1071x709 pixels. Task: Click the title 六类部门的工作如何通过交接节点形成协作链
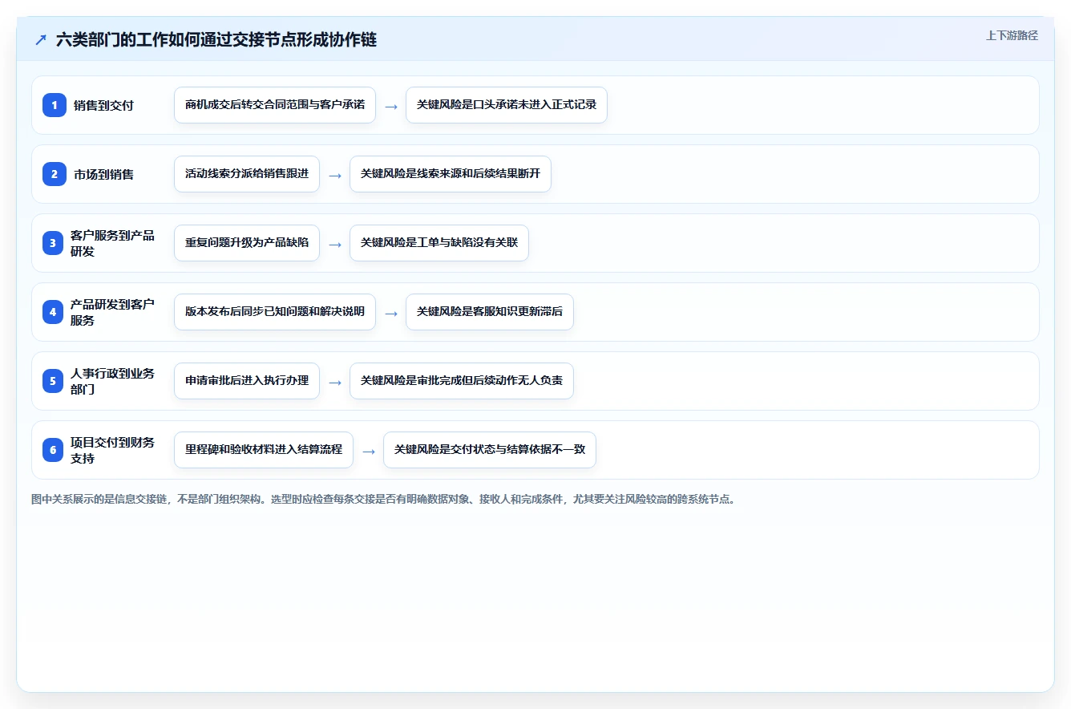click(216, 40)
